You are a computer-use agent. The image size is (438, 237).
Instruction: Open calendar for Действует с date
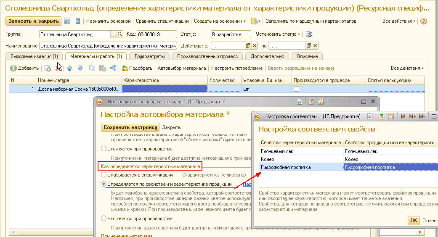(248, 45)
